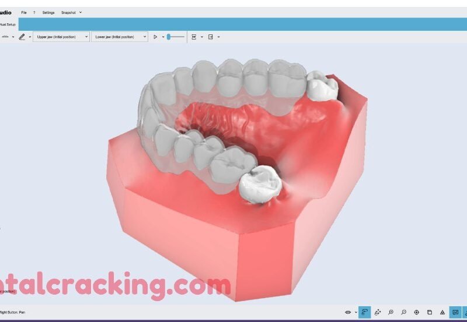Zoom out with the magnifier minus icon
Image resolution: width=467 pixels, height=322 pixels.
[403, 312]
